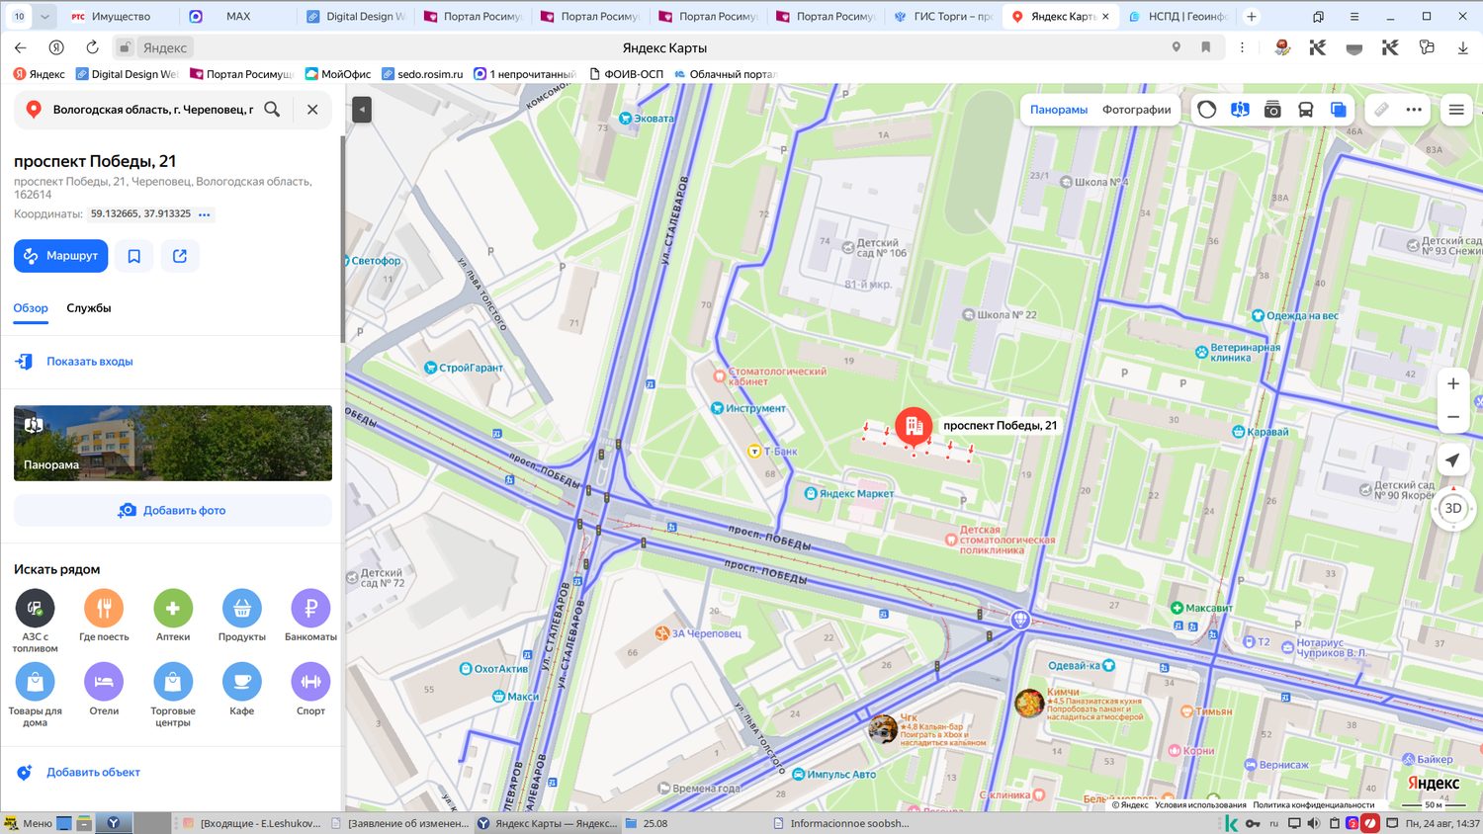
Task: Expand coordinates options three dots
Action: point(205,214)
